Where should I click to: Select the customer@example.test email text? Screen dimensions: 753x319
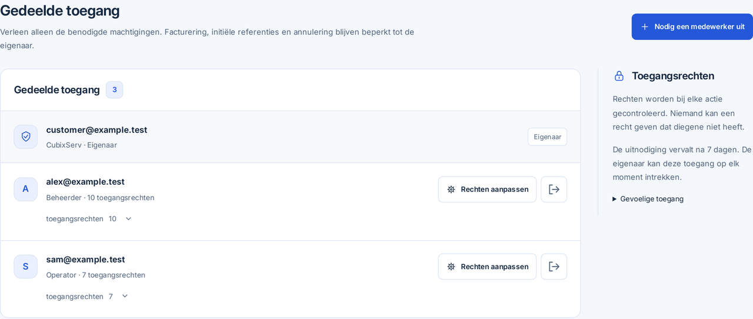click(96, 130)
